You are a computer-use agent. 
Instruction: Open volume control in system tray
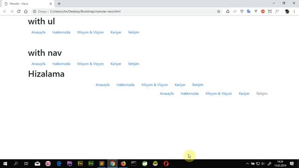point(263,164)
